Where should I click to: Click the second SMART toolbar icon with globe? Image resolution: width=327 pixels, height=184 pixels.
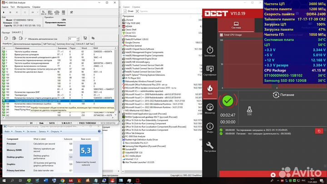(x=14, y=38)
